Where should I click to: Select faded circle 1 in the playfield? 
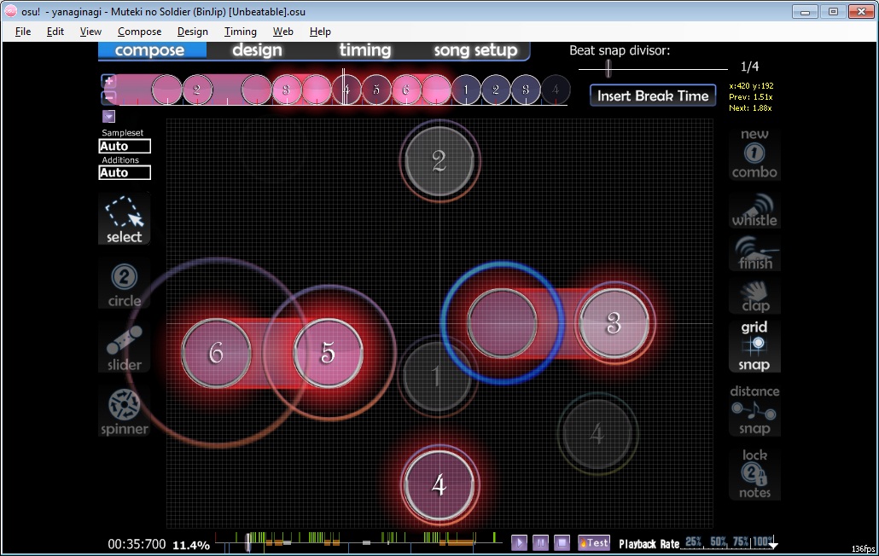coord(436,376)
